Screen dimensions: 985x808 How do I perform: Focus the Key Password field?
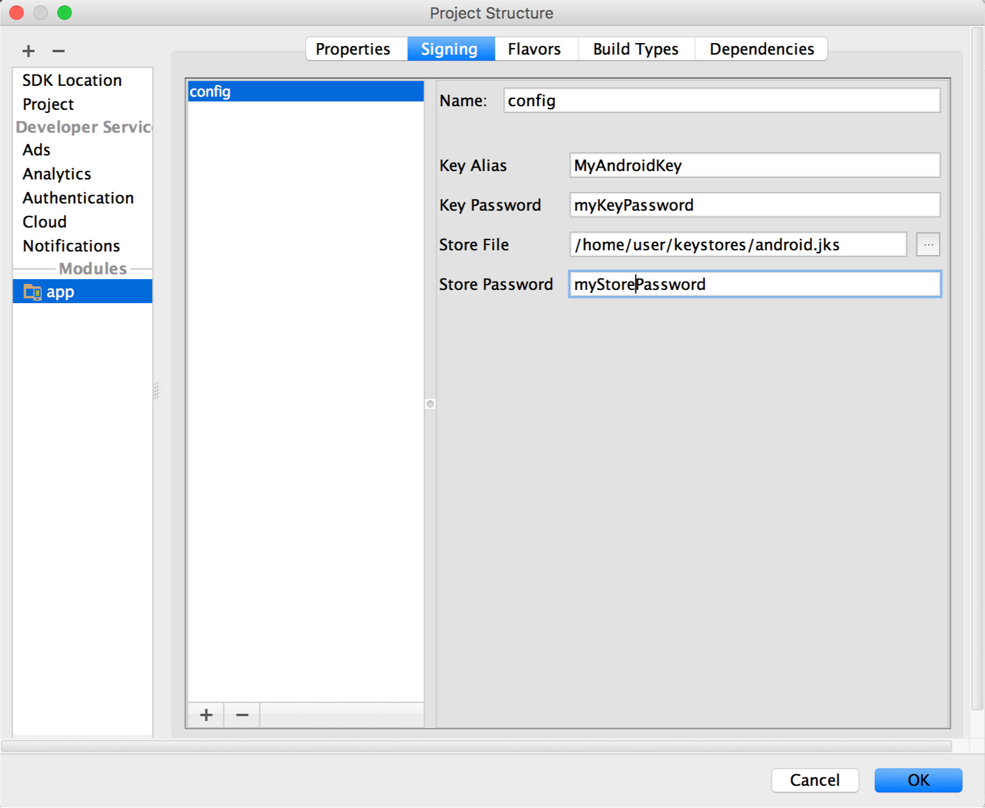click(754, 205)
